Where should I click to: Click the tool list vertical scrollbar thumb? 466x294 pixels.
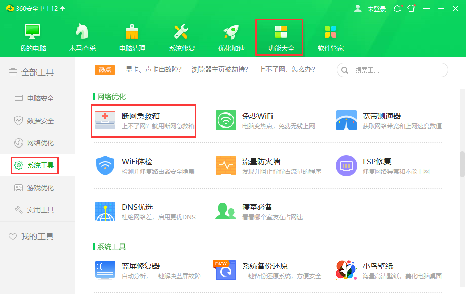462,164
